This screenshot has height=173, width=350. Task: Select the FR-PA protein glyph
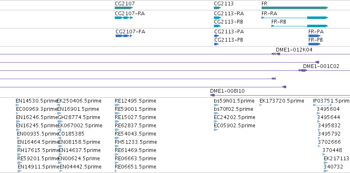click(314, 36)
